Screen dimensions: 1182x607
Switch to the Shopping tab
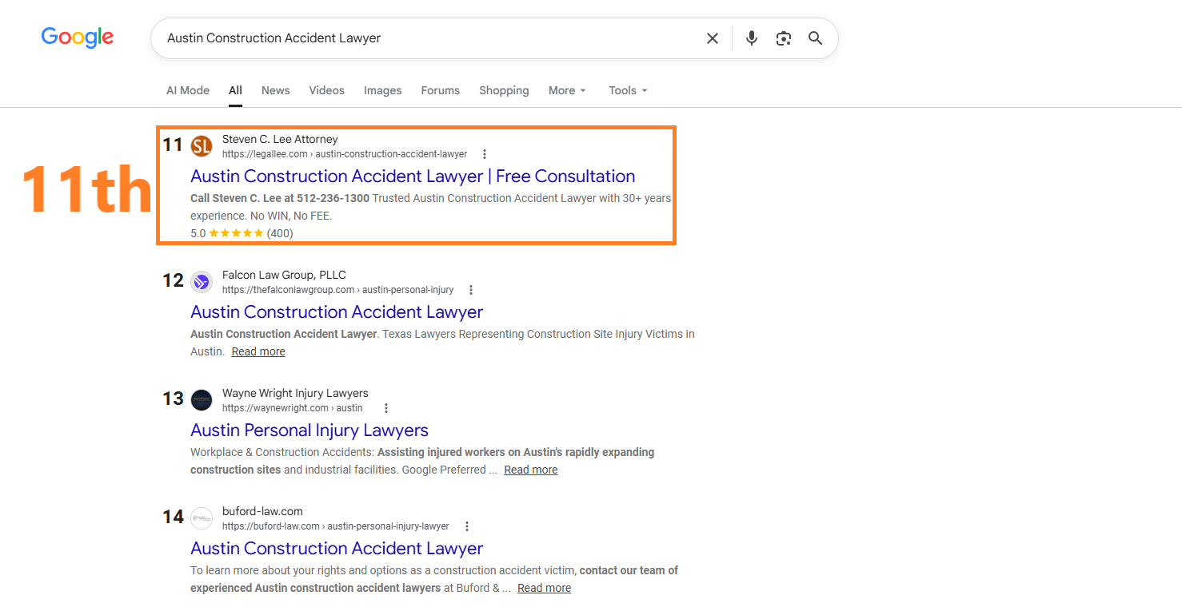point(504,90)
